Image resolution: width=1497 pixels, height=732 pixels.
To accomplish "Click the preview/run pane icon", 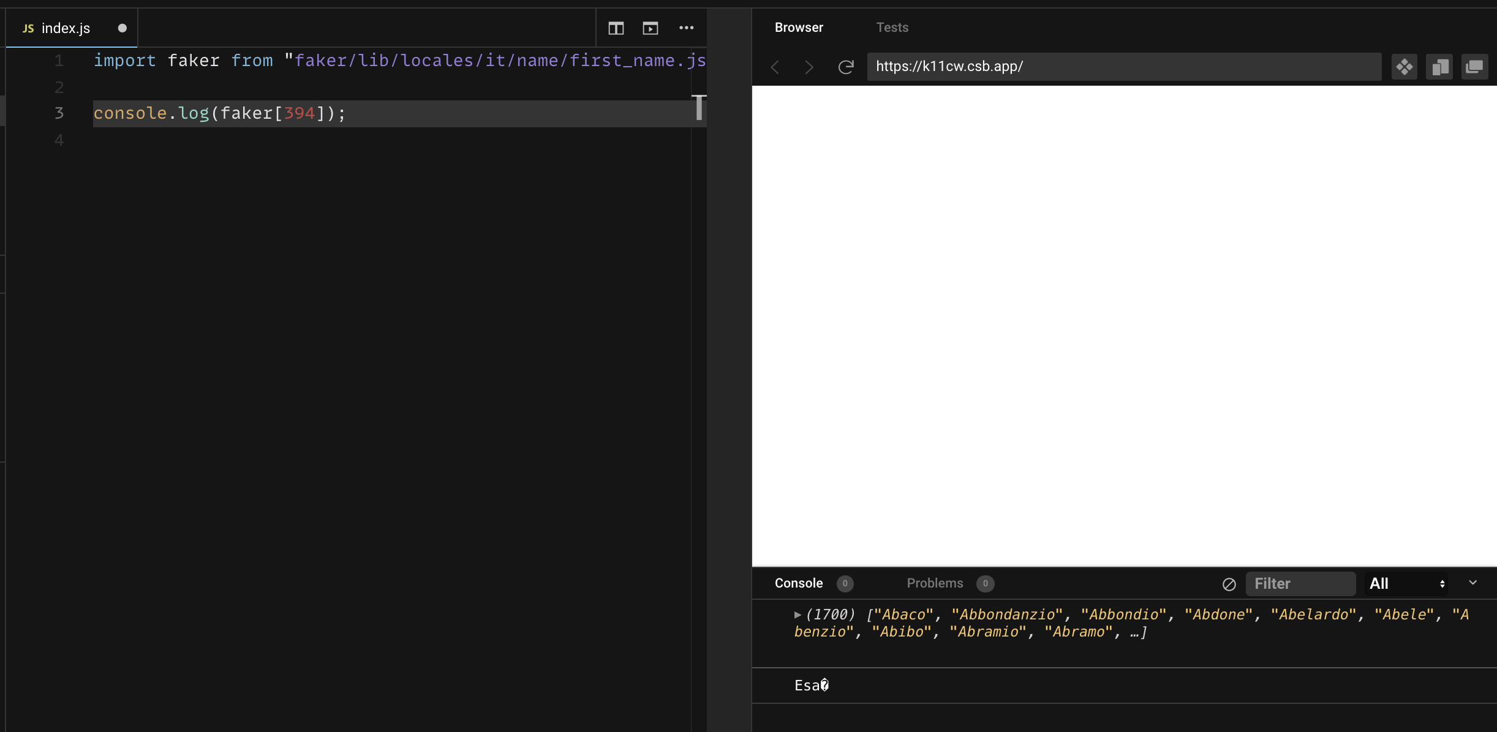I will (x=650, y=28).
